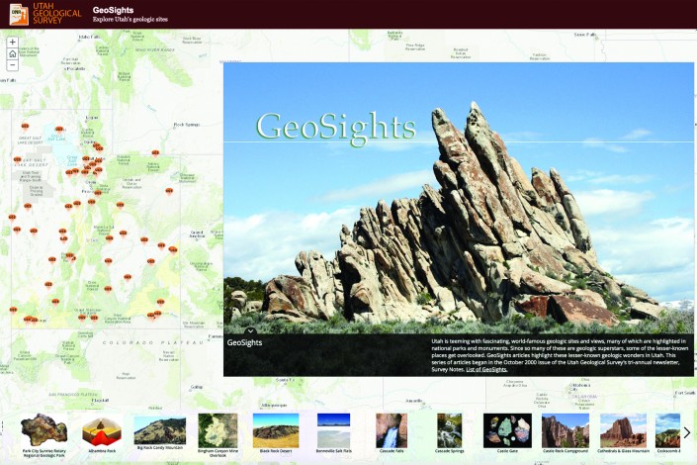Open the List of GeoSights link
This screenshot has width=697, height=465.
[485, 369]
